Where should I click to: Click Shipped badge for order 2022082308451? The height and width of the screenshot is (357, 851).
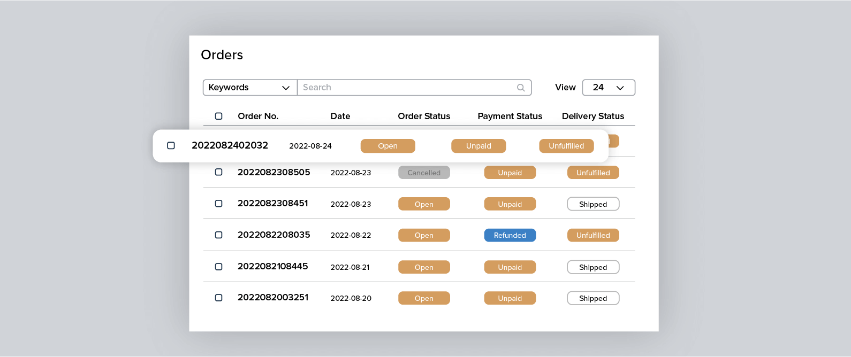point(592,204)
